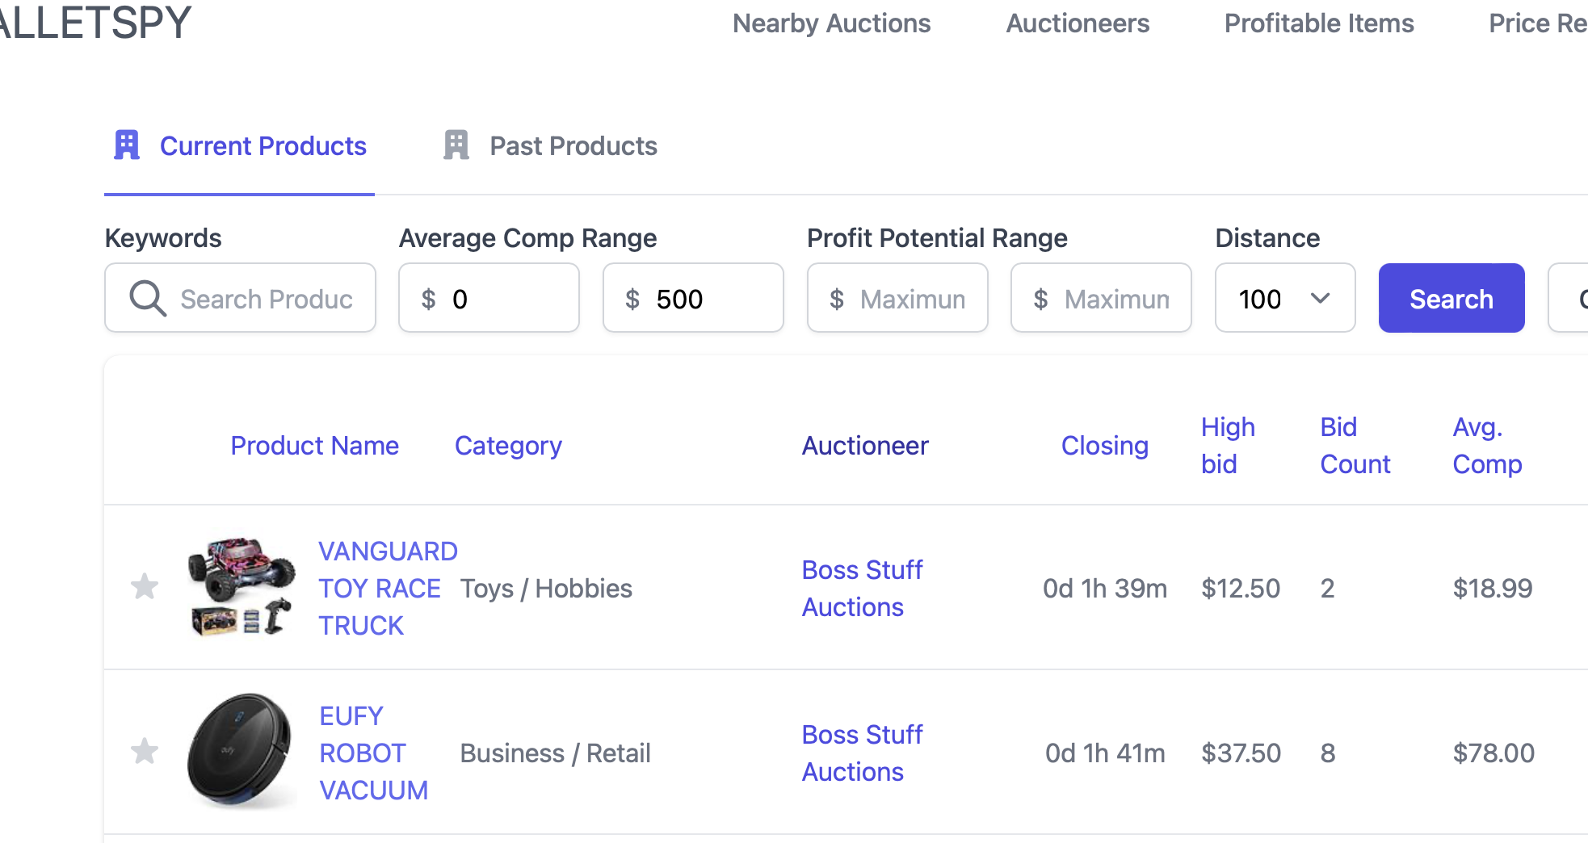Click the robot vacuum thumbnail image
Screen dimensions: 1588x843
(239, 751)
